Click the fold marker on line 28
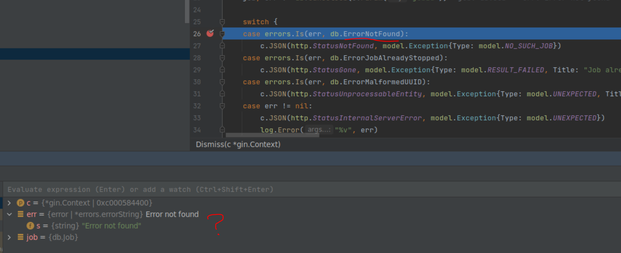Image resolution: width=621 pixels, height=253 pixels. click(x=222, y=58)
